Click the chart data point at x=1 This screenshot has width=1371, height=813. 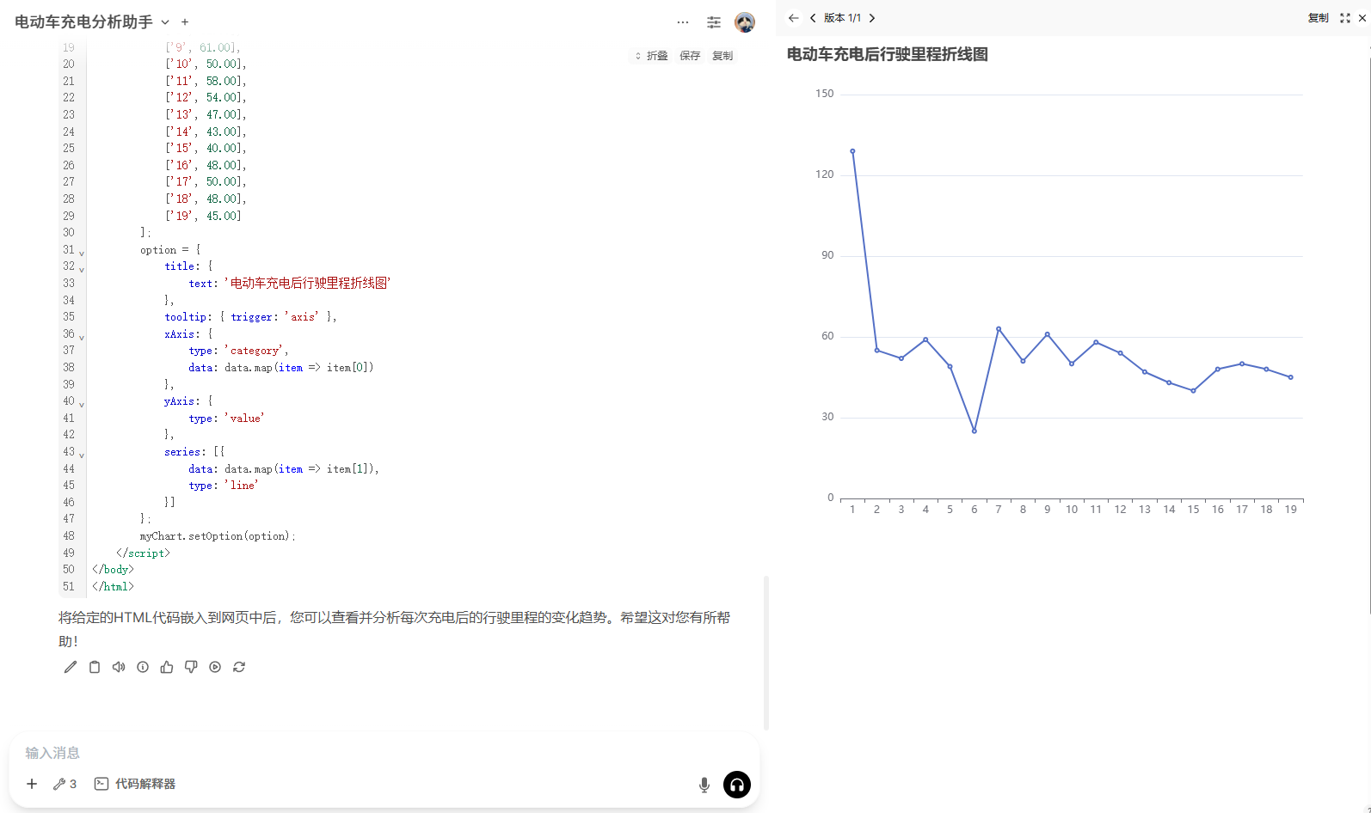[852, 151]
